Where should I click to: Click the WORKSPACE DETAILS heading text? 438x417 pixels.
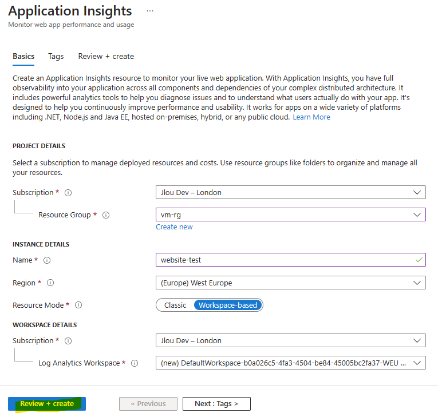click(x=45, y=325)
